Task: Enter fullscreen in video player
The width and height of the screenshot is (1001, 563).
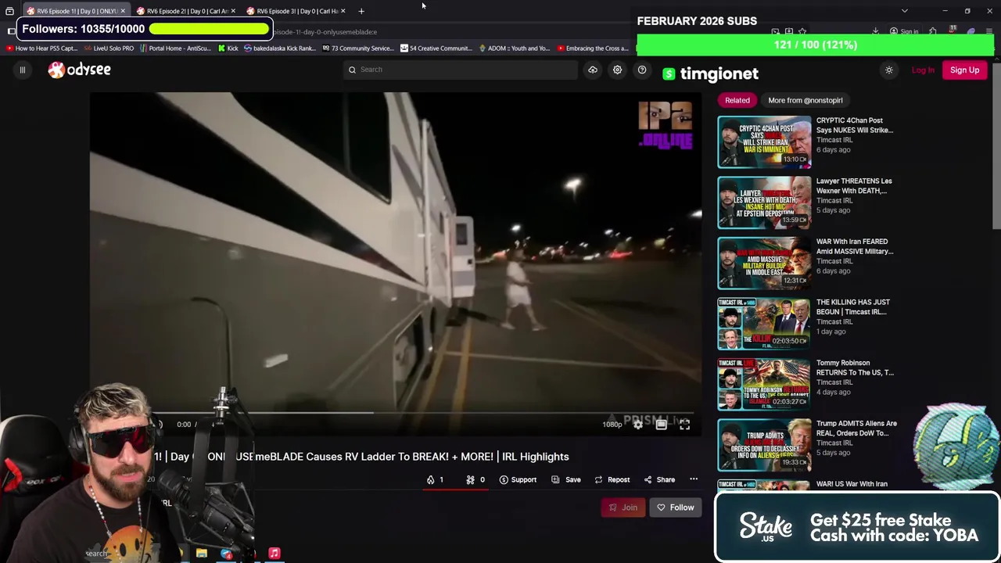Action: 684,424
